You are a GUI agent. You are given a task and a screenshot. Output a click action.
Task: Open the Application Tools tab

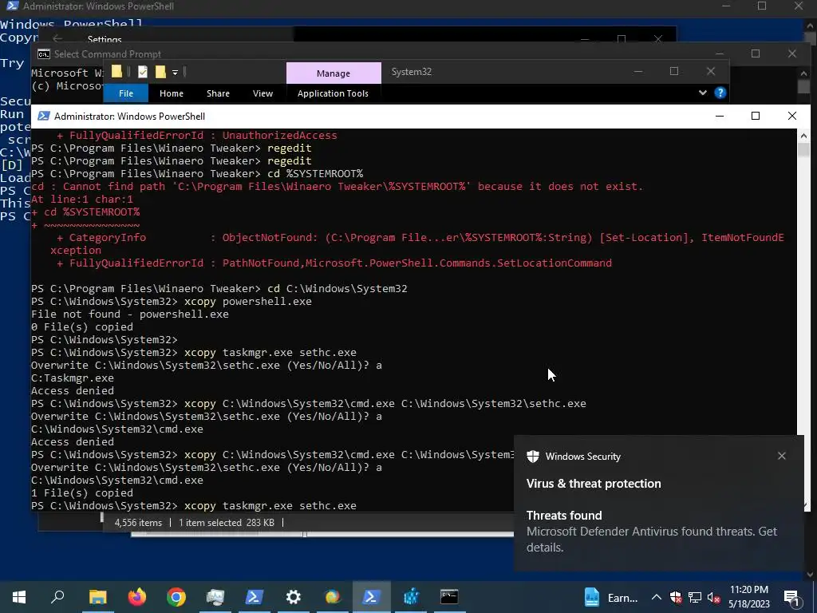333,93
